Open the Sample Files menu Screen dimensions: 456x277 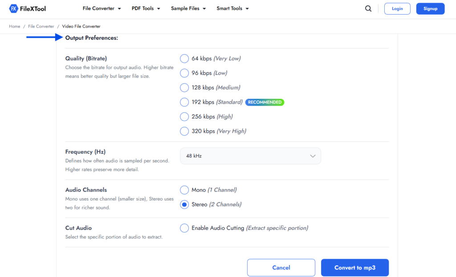tap(188, 8)
